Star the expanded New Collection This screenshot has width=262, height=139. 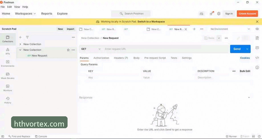coord(68,50)
